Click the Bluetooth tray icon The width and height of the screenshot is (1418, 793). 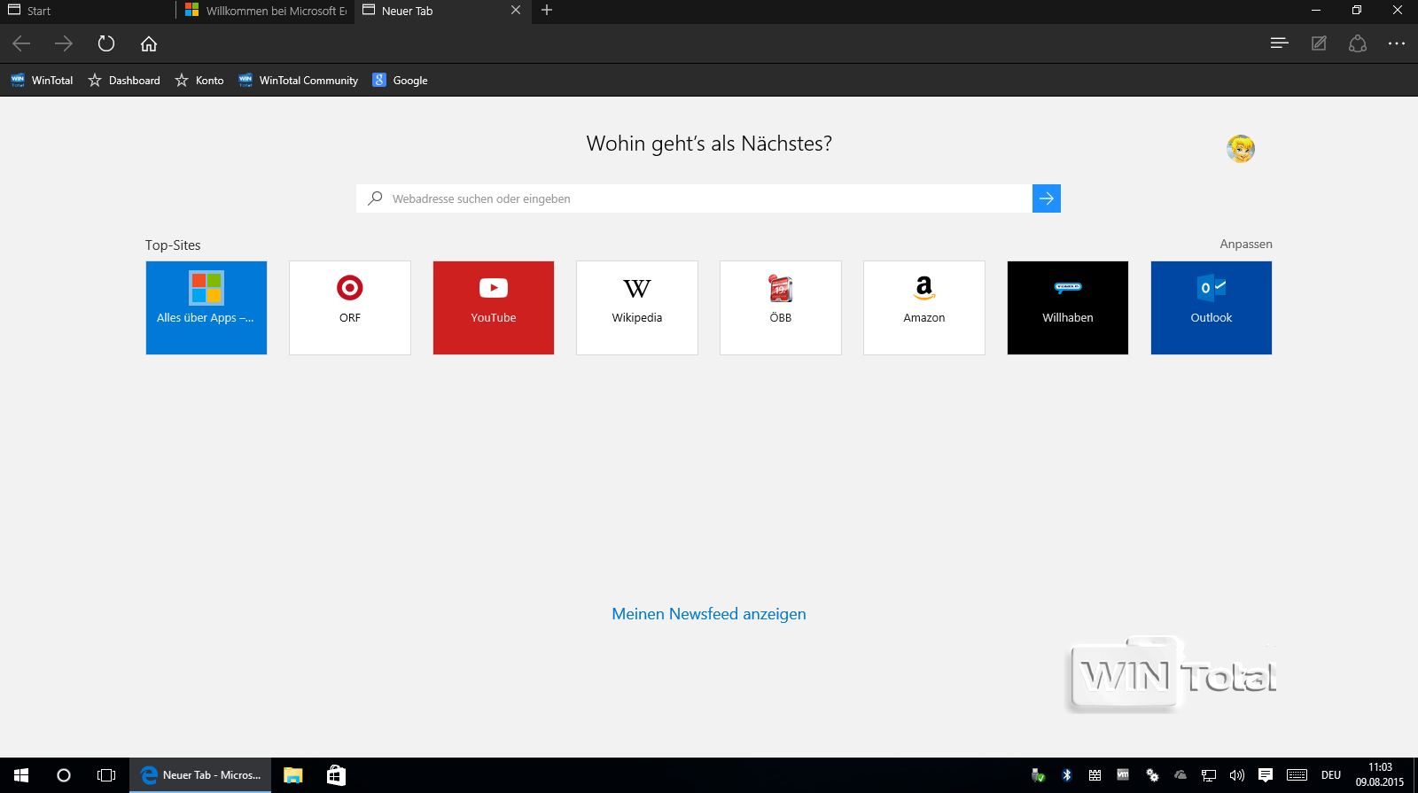point(1067,775)
